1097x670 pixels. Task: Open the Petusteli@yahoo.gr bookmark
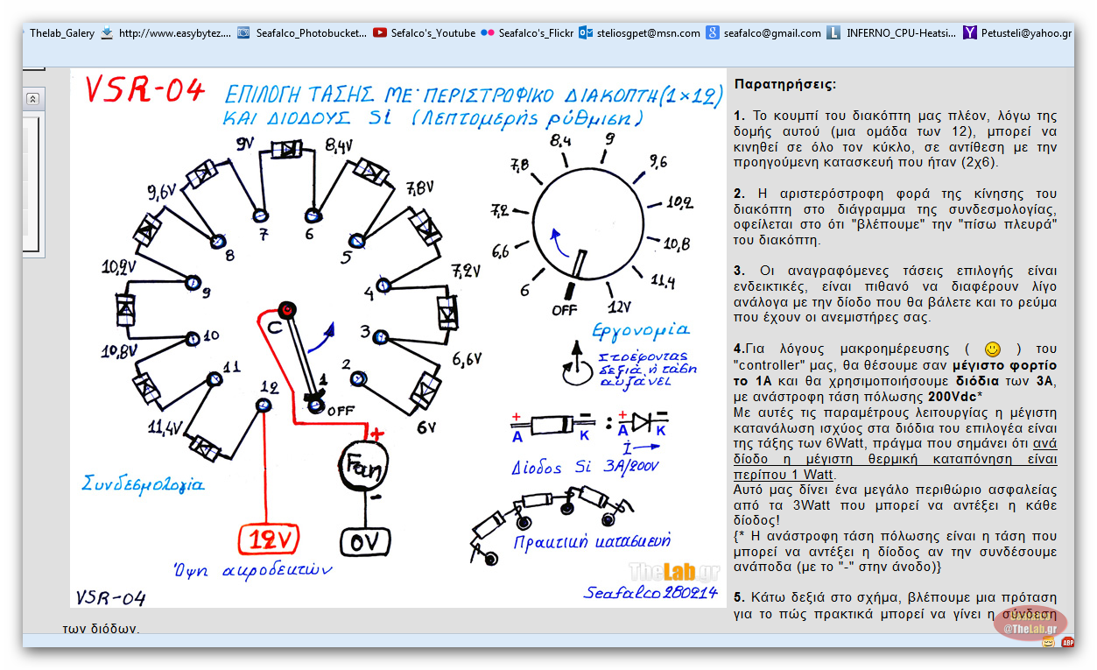pos(1026,33)
